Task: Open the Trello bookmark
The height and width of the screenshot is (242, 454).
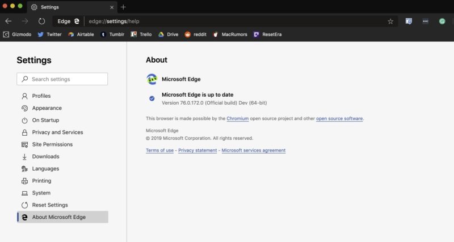Action: [x=141, y=34]
